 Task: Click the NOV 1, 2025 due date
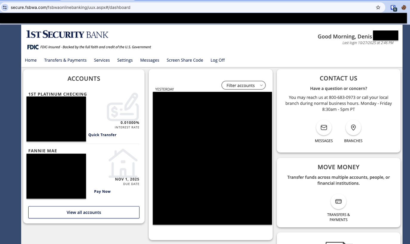point(127,179)
